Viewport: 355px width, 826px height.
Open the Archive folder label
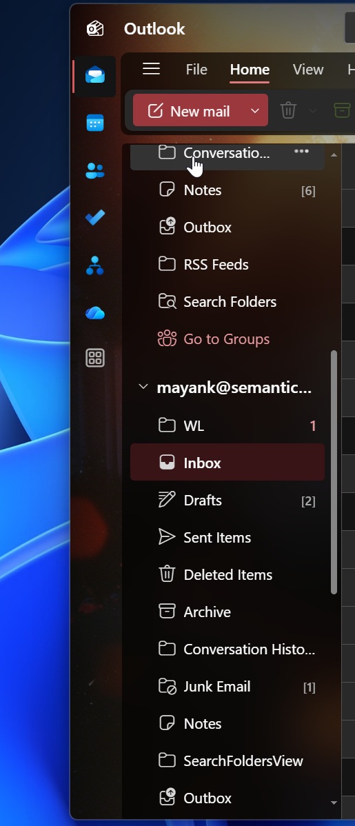[x=207, y=612]
